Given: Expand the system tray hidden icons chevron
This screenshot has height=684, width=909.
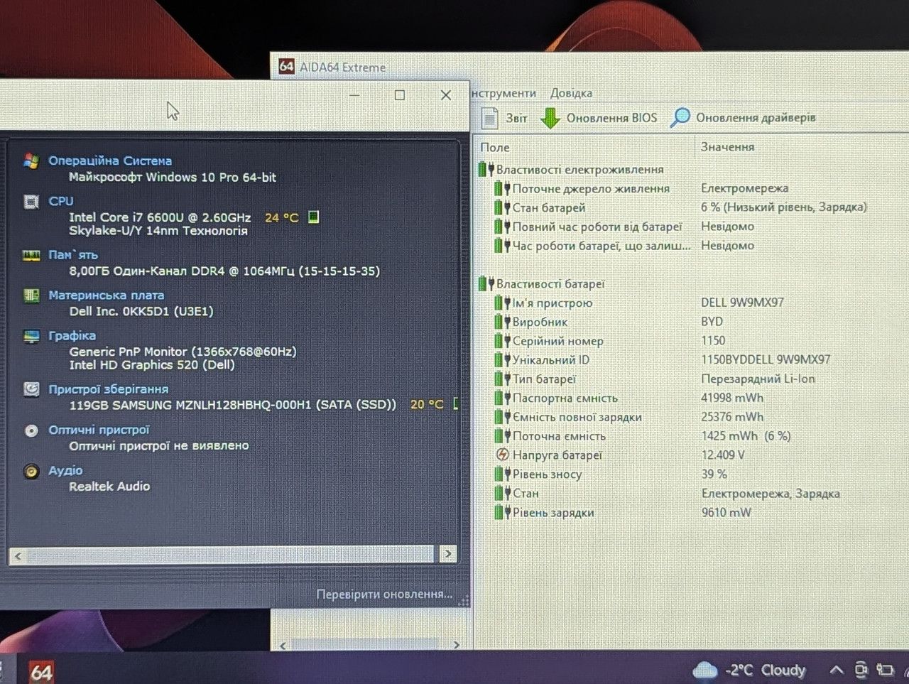Looking at the screenshot, I should click(837, 670).
